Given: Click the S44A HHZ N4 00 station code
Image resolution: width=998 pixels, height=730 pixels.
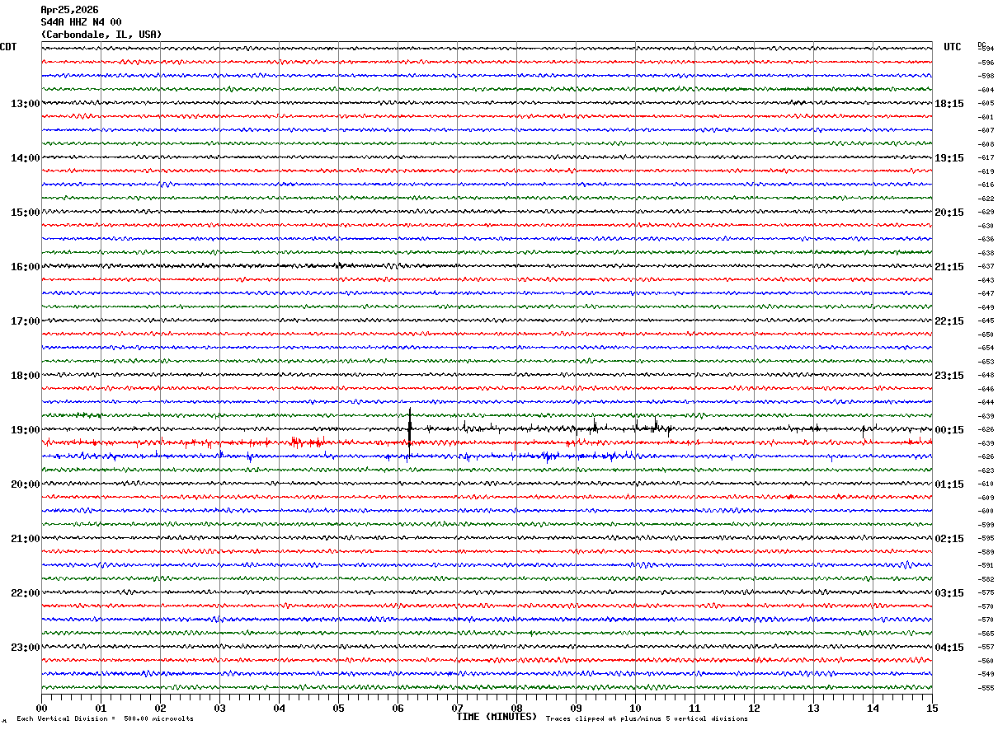Looking at the screenshot, I should pos(81,22).
